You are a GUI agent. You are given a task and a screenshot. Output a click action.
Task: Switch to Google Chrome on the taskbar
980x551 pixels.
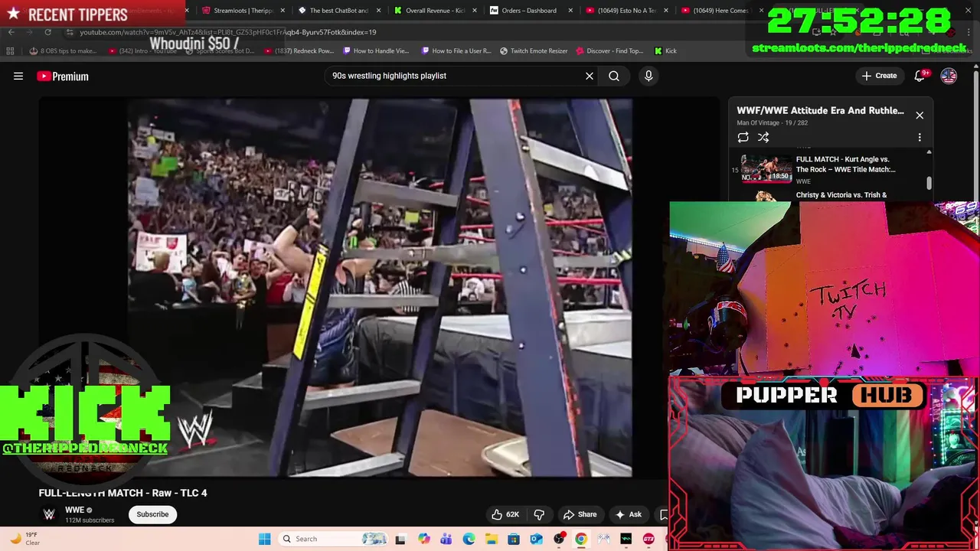tap(581, 539)
